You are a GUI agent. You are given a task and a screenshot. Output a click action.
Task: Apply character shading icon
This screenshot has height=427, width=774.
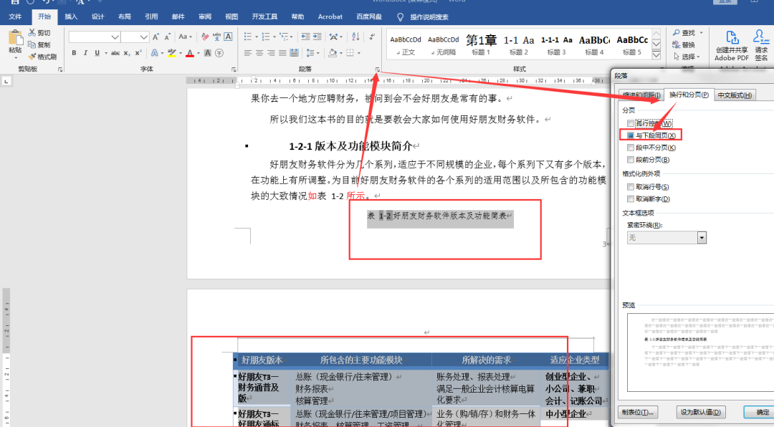[x=207, y=53]
